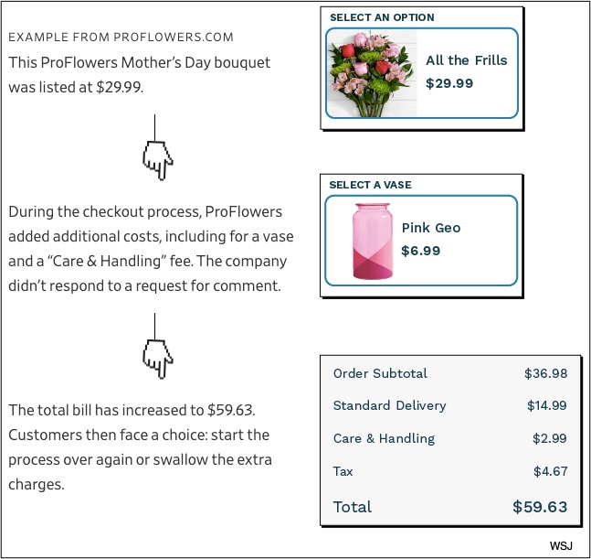591x559 pixels.
Task: Click the SELECT A VASE heading
Action: (x=370, y=185)
